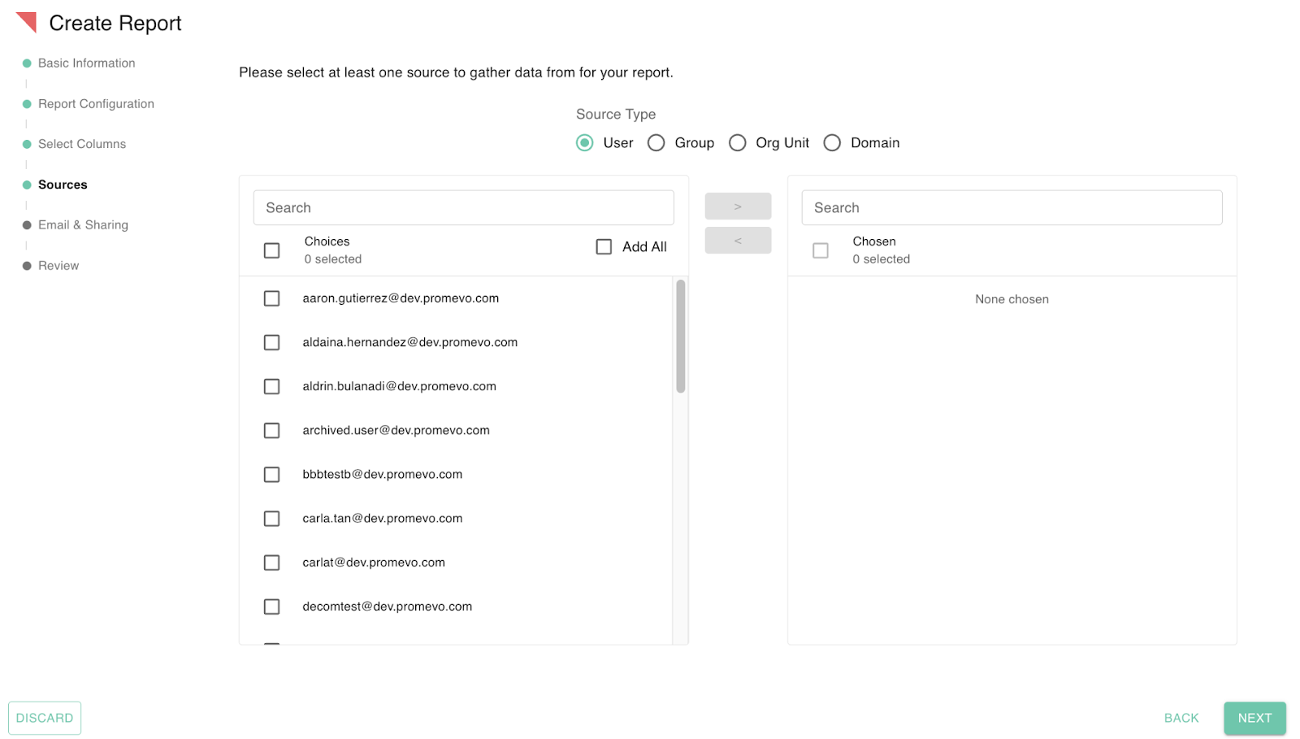Check the Choices select-all checkbox
The width and height of the screenshot is (1300, 739).
point(271,250)
